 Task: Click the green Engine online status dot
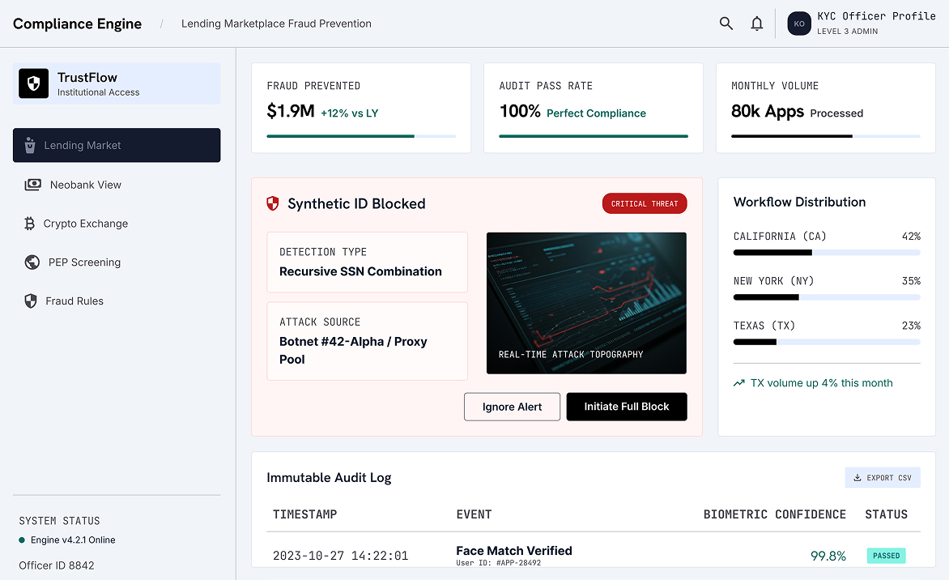pyautogui.click(x=22, y=540)
